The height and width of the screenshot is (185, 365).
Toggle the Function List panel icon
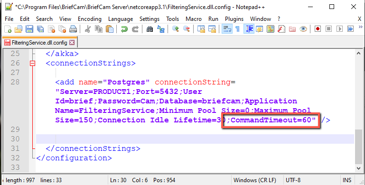281,29
